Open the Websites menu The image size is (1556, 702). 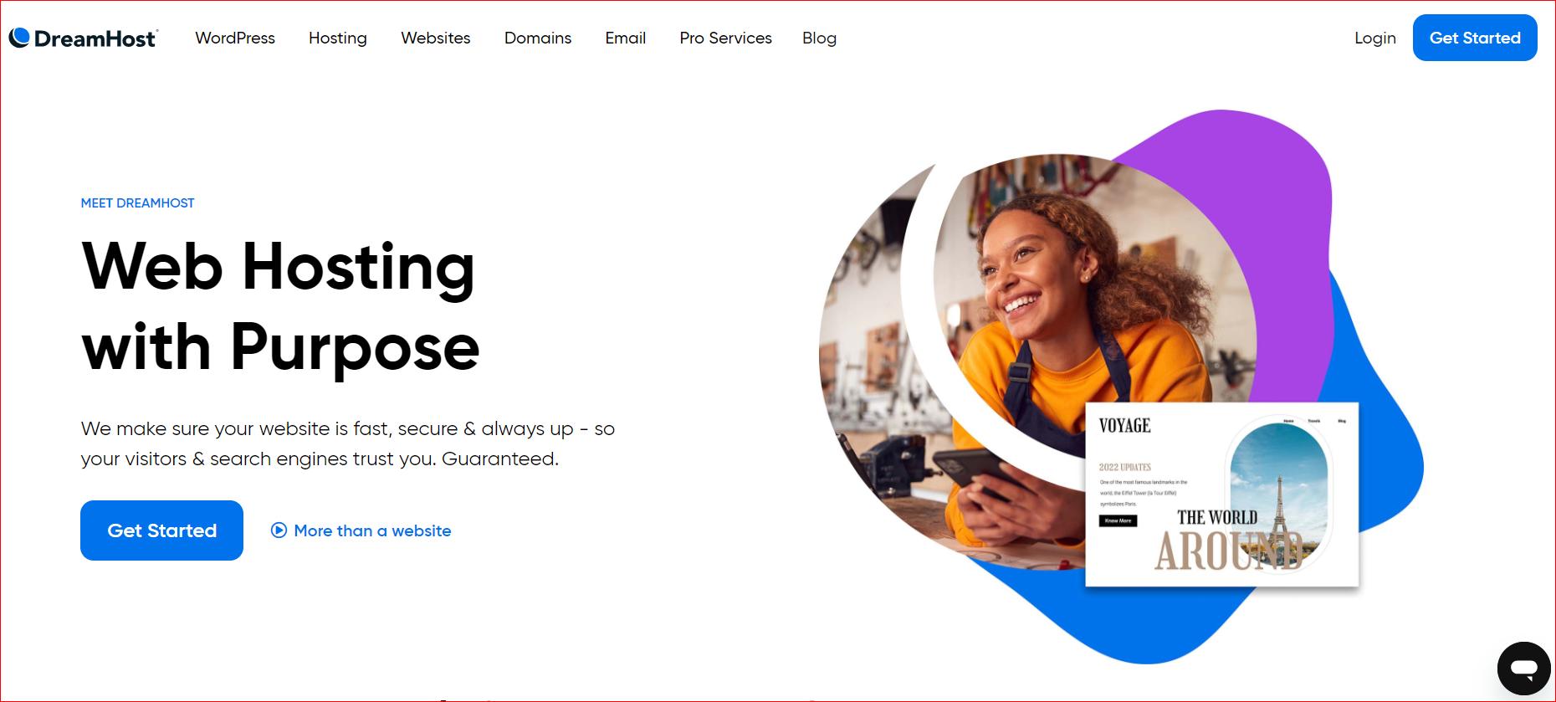436,38
